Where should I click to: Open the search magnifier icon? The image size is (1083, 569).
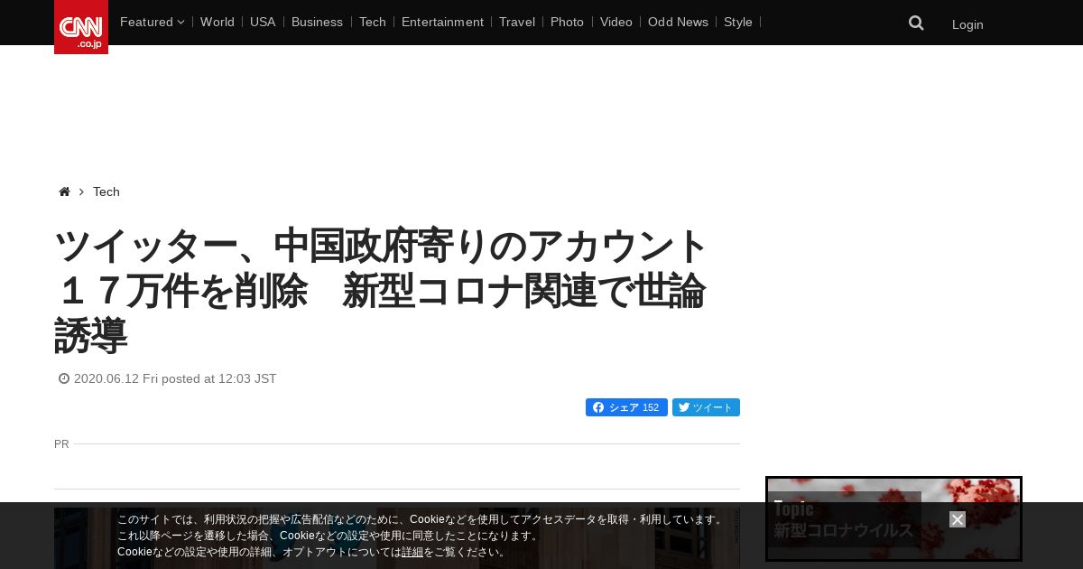pos(916,23)
